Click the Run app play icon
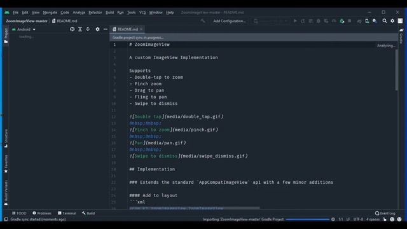This screenshot has height=229, width=407. tap(295, 21)
